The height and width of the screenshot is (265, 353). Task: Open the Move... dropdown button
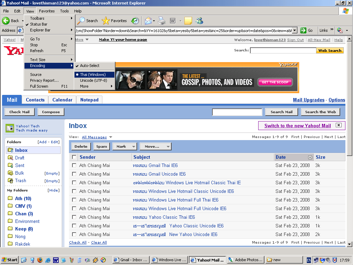155,146
